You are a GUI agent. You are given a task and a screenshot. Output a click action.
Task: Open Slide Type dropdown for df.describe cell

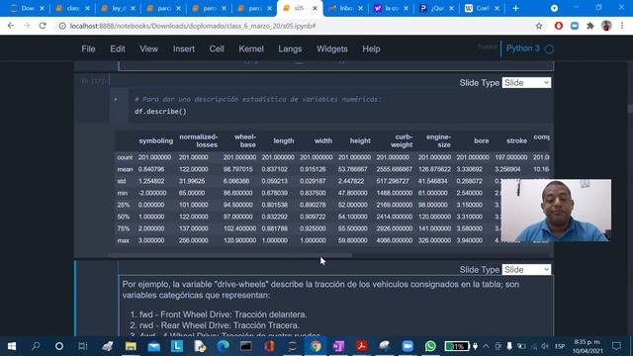click(x=526, y=83)
